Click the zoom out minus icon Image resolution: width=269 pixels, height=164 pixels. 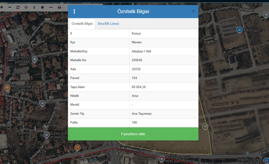pos(10,7)
